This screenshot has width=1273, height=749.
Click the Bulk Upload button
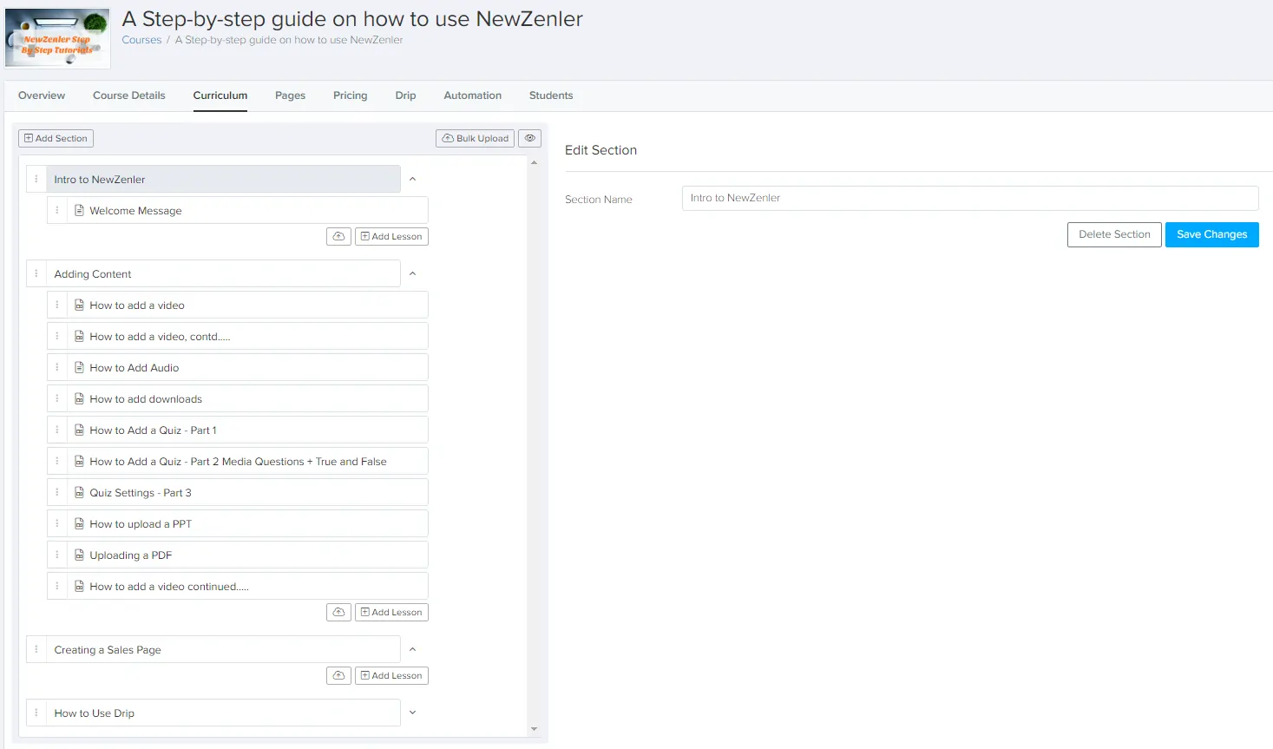[475, 138]
